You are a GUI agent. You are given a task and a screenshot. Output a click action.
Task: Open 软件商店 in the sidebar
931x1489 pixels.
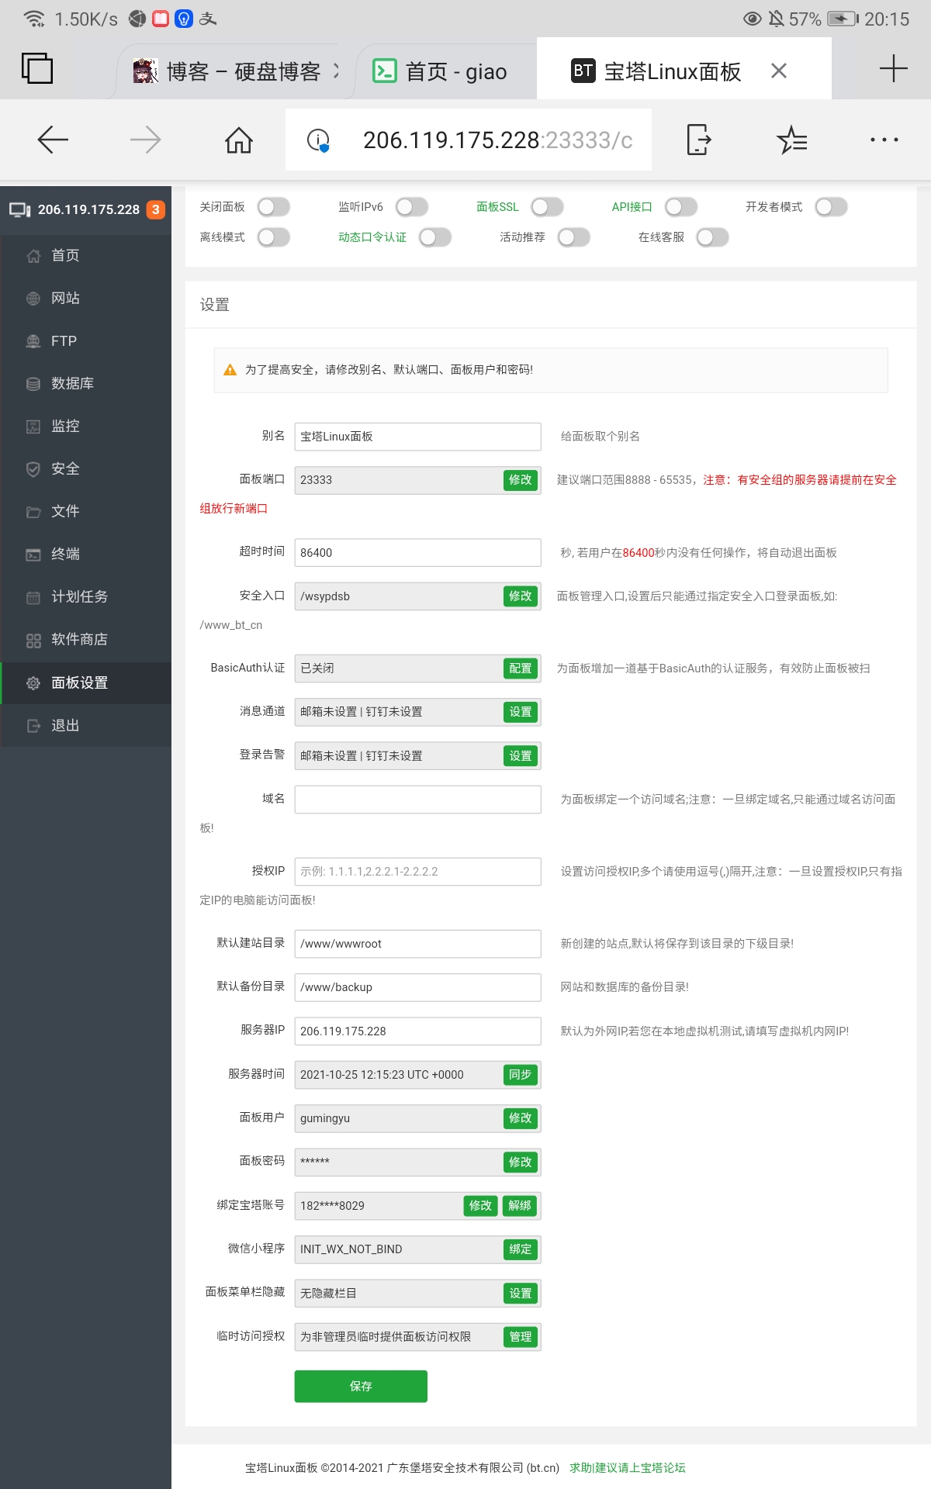(85, 639)
